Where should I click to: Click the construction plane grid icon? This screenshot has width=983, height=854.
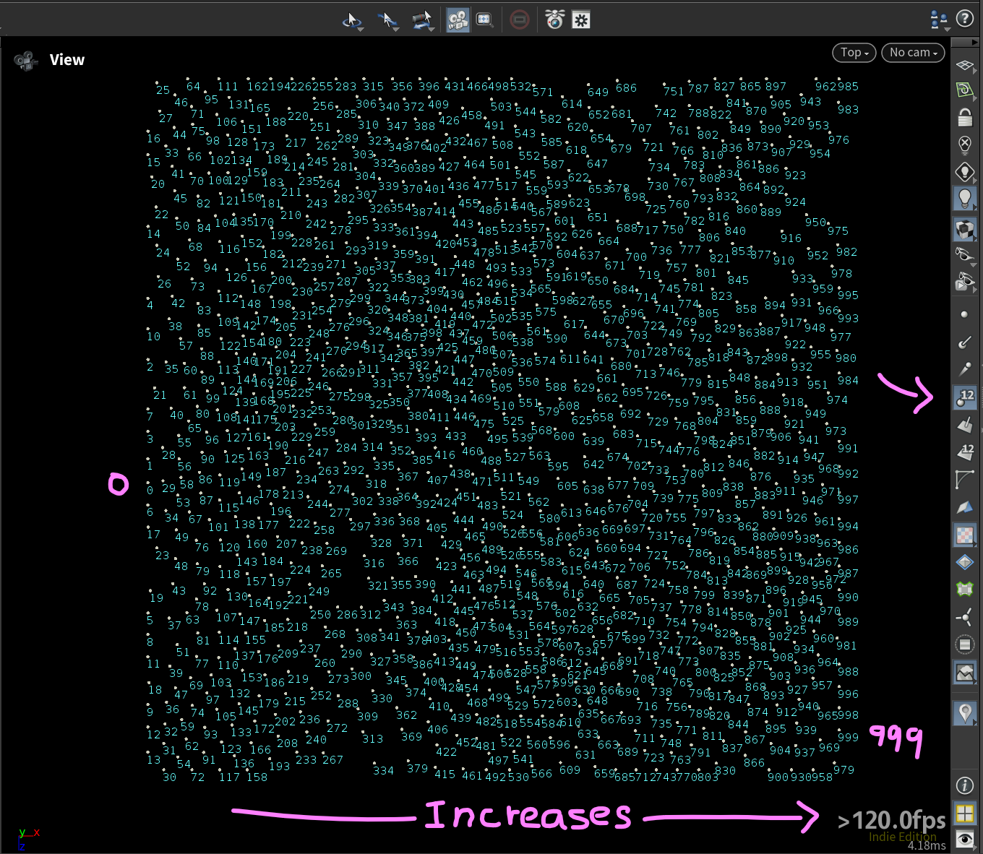[x=964, y=66]
